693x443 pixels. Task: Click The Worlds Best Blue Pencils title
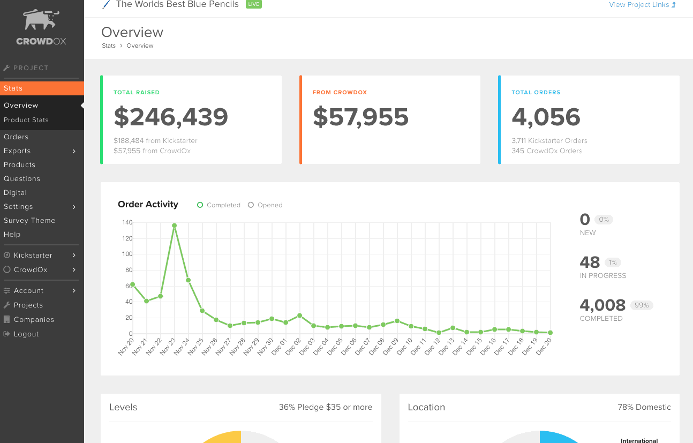point(177,4)
